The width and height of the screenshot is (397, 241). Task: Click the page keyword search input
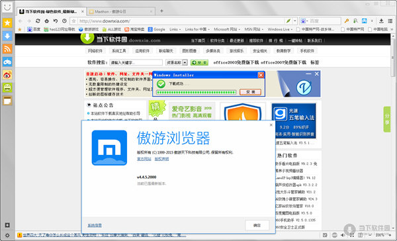click(x=136, y=62)
